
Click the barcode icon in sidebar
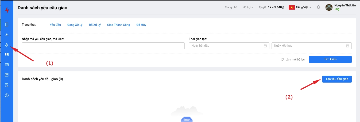coord(7,54)
